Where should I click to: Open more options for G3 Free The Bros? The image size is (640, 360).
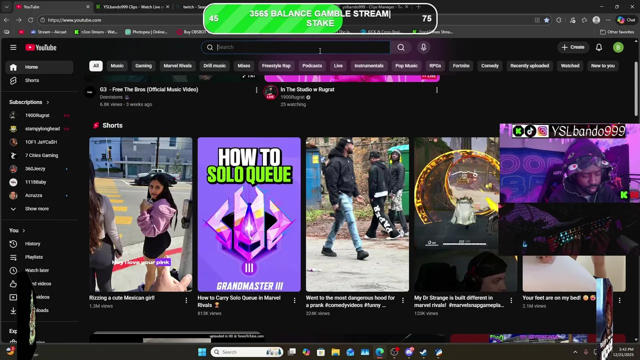tap(256, 90)
